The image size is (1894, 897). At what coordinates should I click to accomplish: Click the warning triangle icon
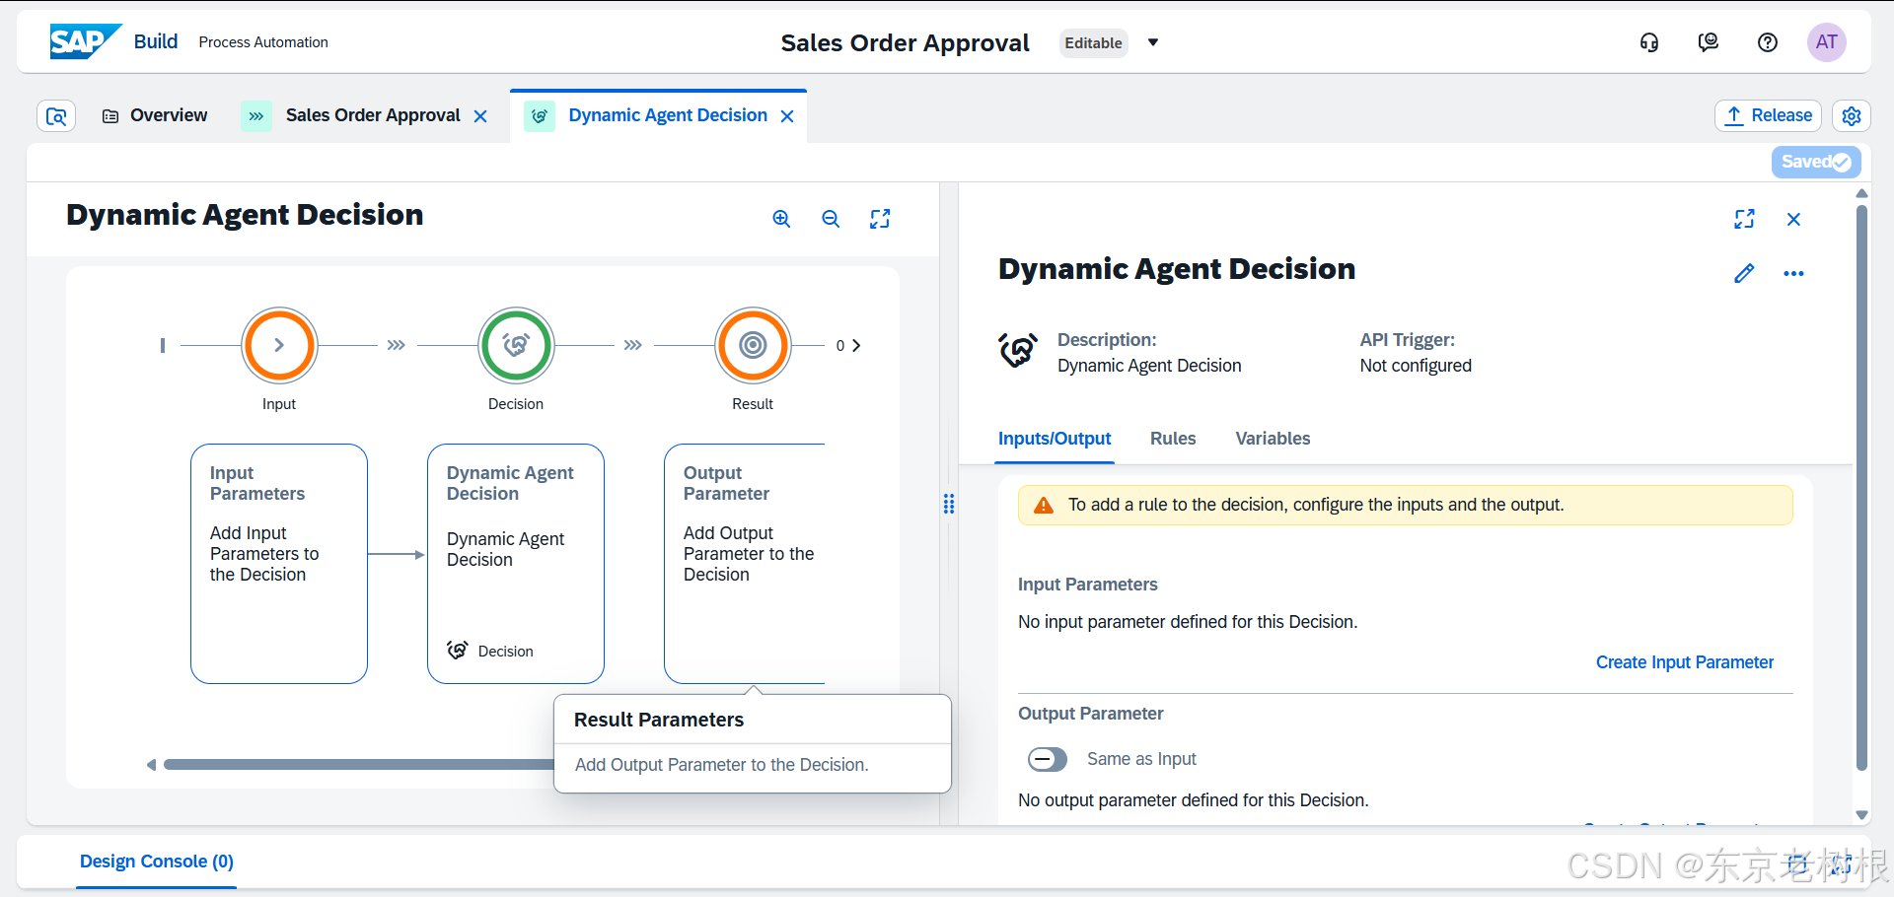(1043, 506)
